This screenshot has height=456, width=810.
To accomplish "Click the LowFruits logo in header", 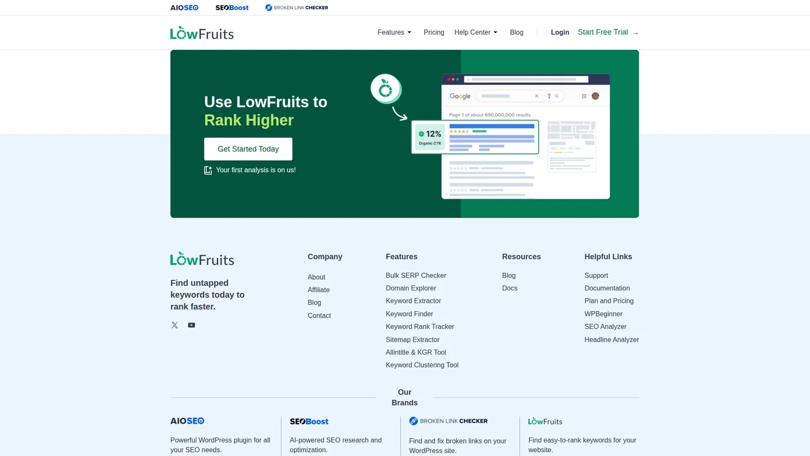I will [x=202, y=33].
